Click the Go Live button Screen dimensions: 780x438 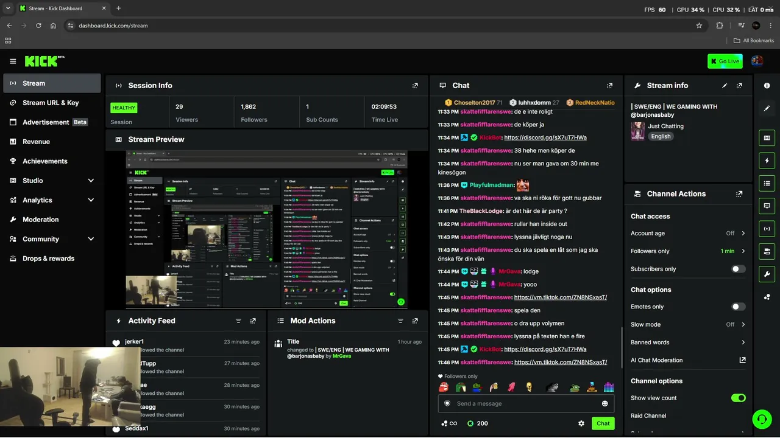pyautogui.click(x=725, y=61)
